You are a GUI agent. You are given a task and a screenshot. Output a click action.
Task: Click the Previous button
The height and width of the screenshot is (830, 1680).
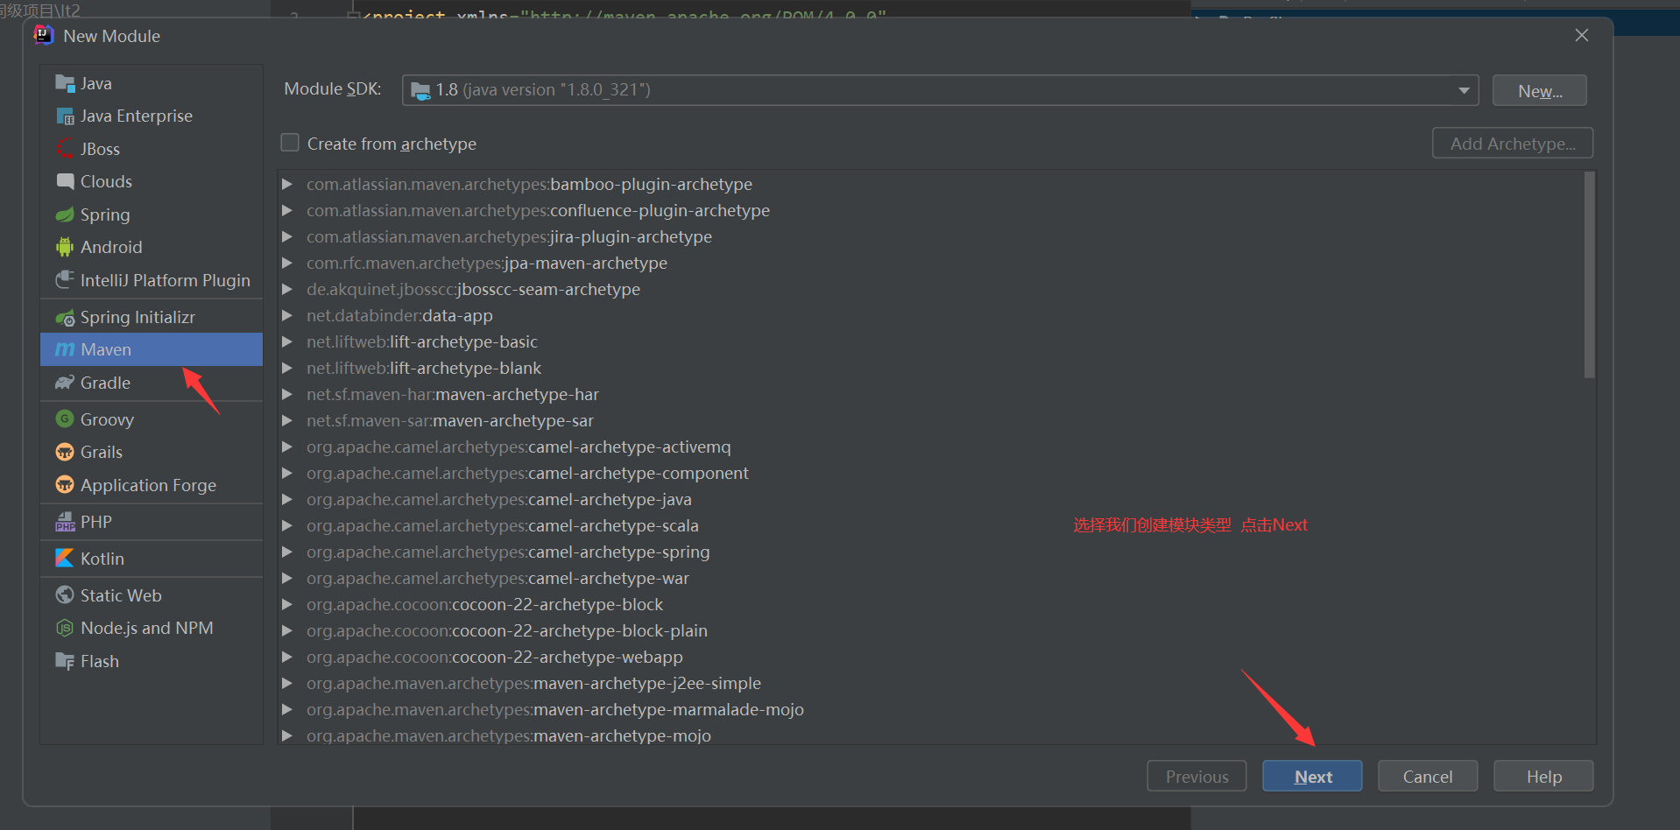pos(1196,777)
